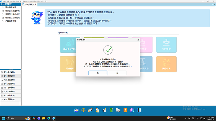Click the purple hexagon Q icon

coord(132,110)
